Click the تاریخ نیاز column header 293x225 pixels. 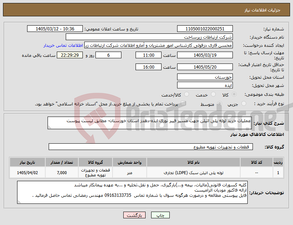(27, 162)
